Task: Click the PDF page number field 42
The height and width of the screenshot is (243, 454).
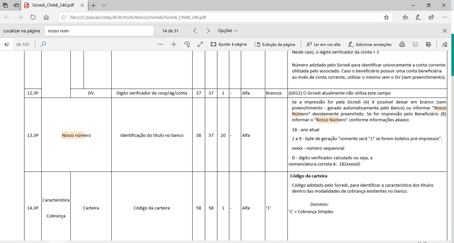Action: 7,44
